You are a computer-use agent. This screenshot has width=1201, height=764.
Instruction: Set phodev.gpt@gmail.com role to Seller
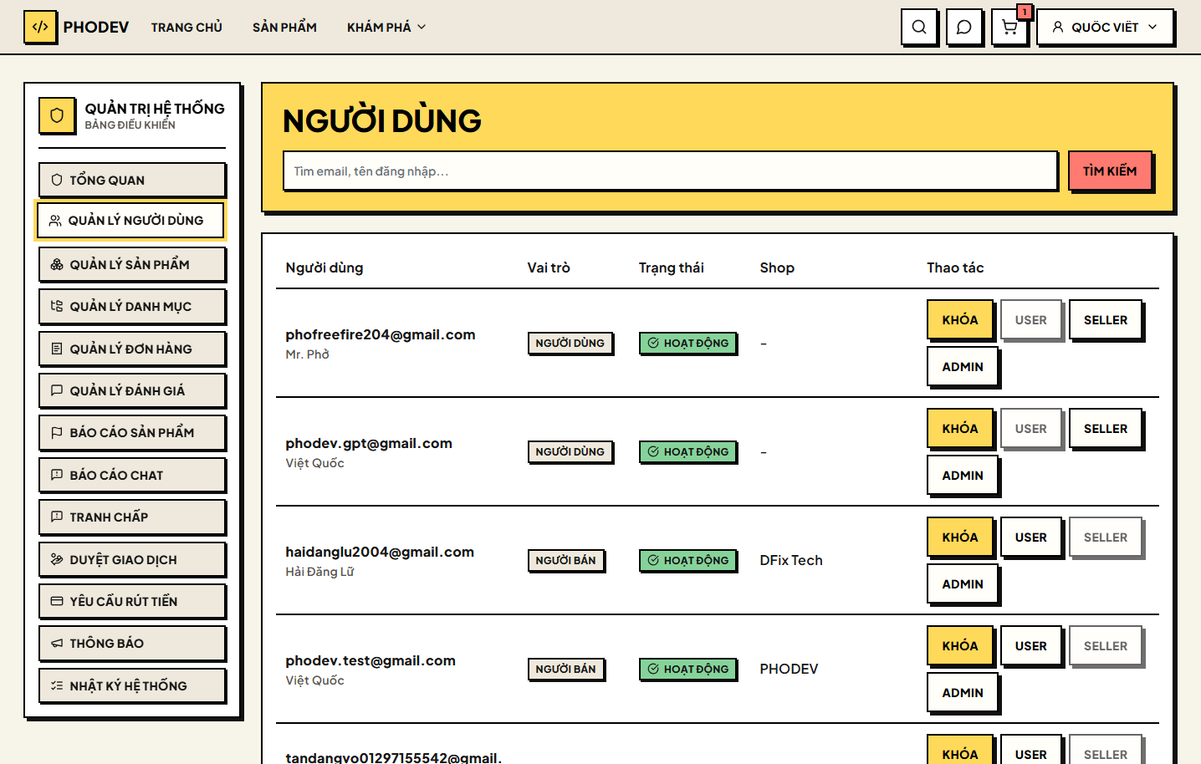pos(1106,428)
